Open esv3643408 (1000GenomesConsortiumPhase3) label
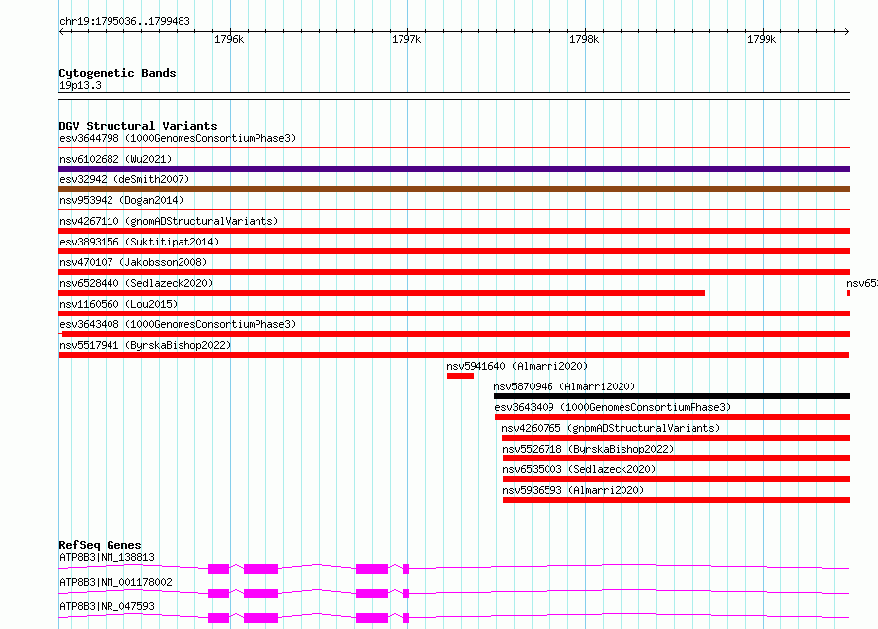The height and width of the screenshot is (629, 878). (178, 324)
